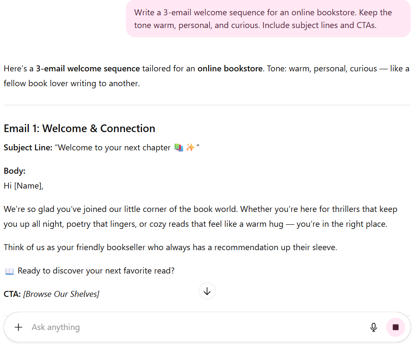
Task: Stop generating the response
Action: click(395, 327)
